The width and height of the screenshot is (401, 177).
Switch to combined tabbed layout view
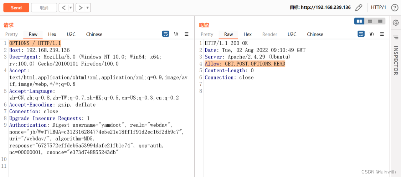click(x=380, y=21)
